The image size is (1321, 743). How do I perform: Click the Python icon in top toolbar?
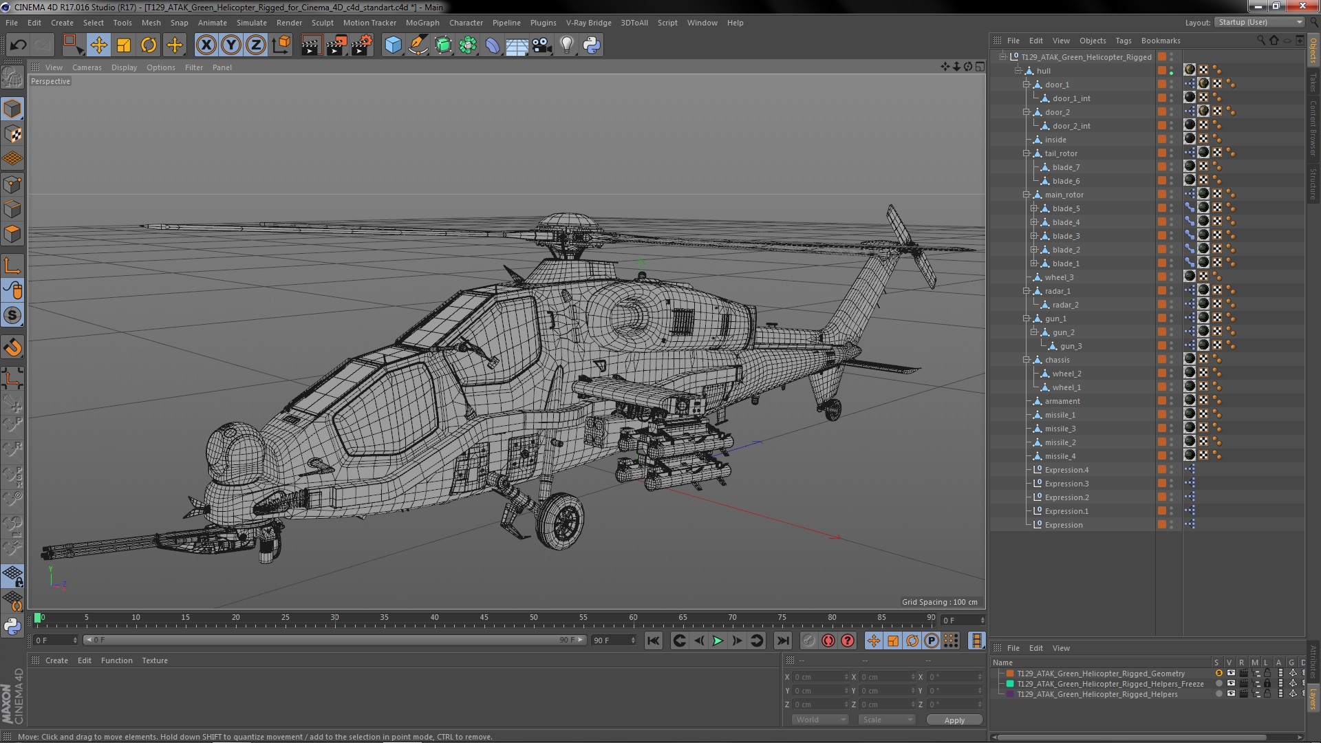click(x=592, y=45)
